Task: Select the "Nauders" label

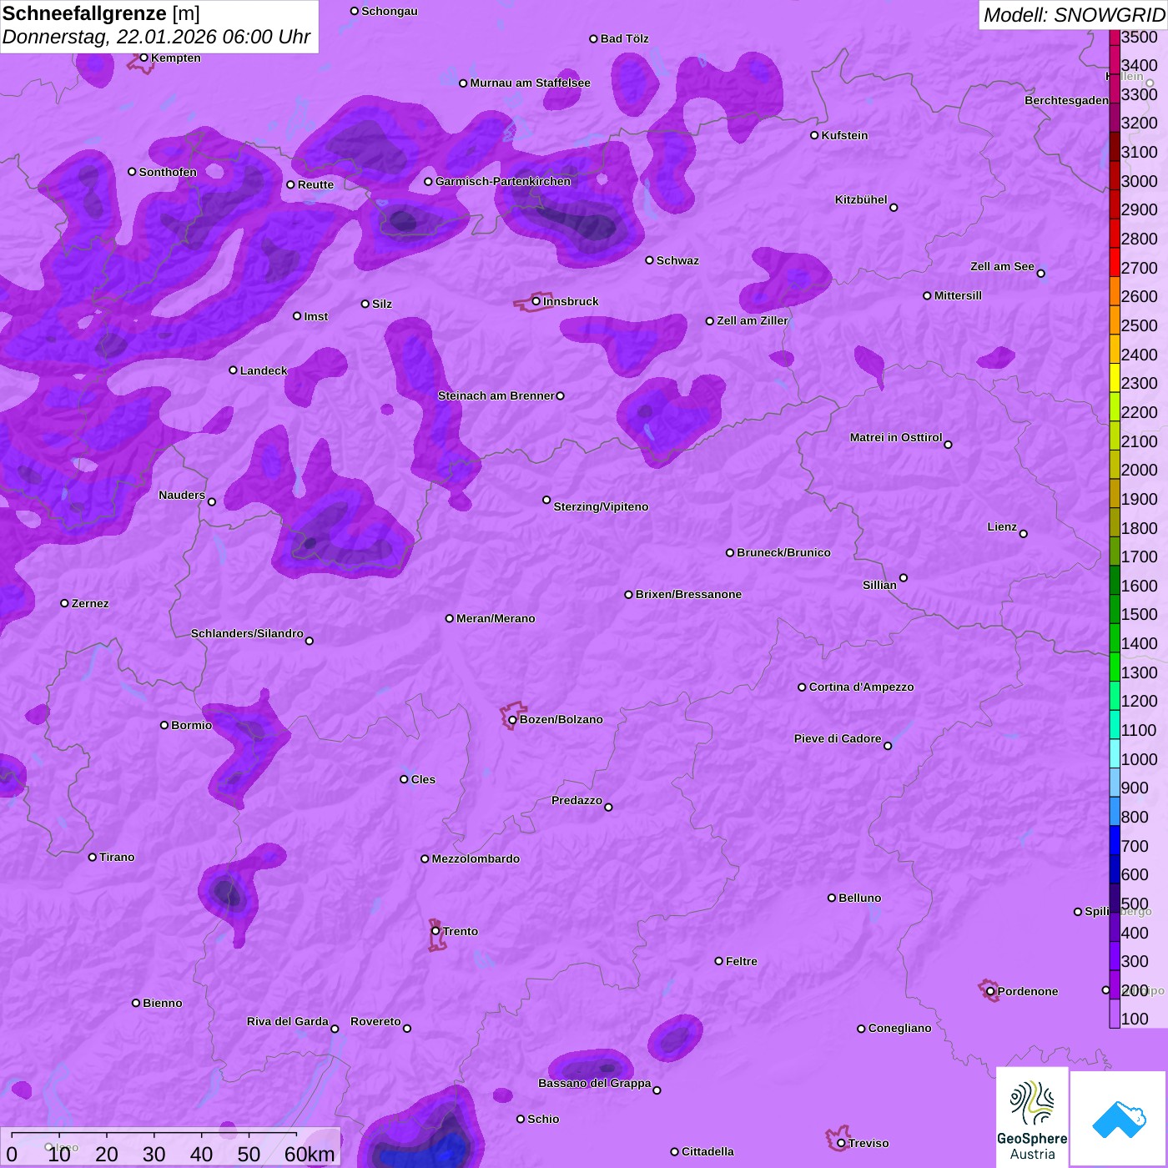Action: (x=182, y=495)
